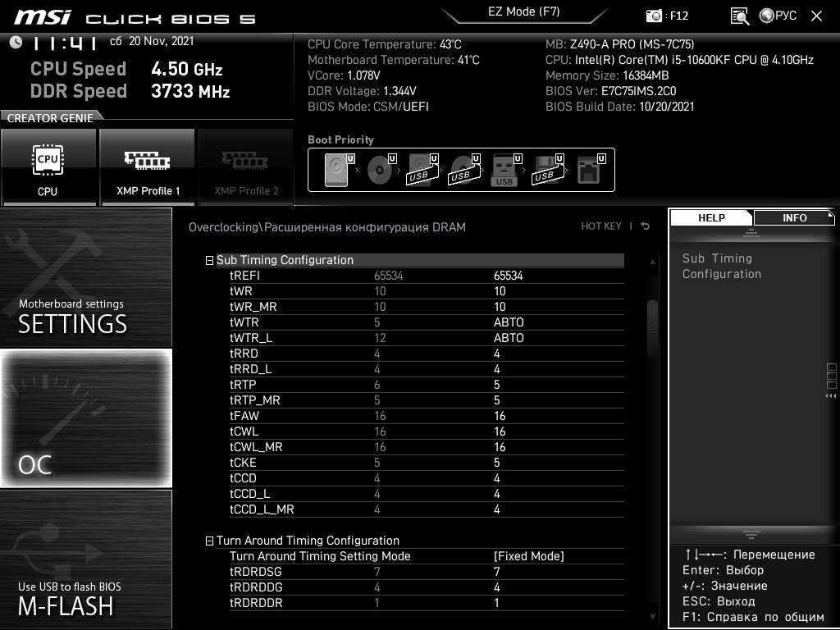Edit the tCCD timing value
This screenshot has height=630, width=840.
pos(496,478)
